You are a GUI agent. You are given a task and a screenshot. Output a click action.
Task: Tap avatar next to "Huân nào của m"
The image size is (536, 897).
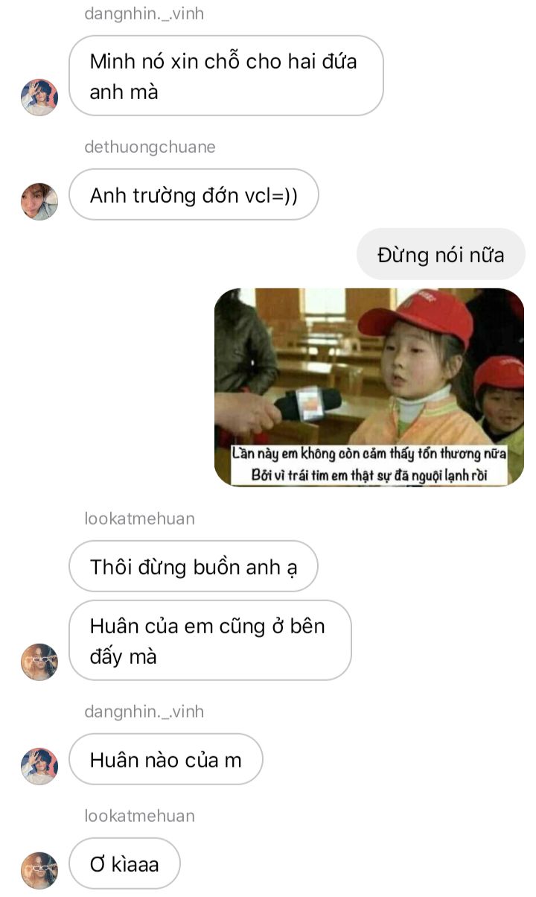[x=39, y=766]
